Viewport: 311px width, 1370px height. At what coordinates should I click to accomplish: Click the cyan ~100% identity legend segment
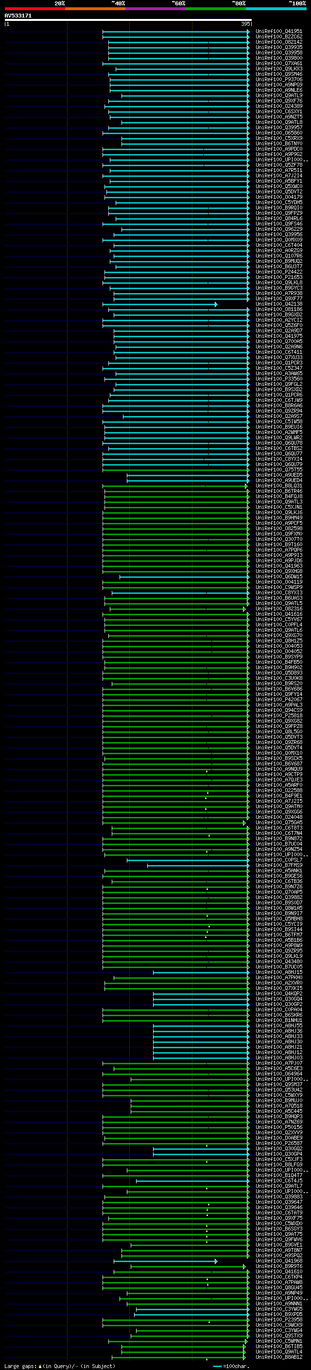[276, 9]
